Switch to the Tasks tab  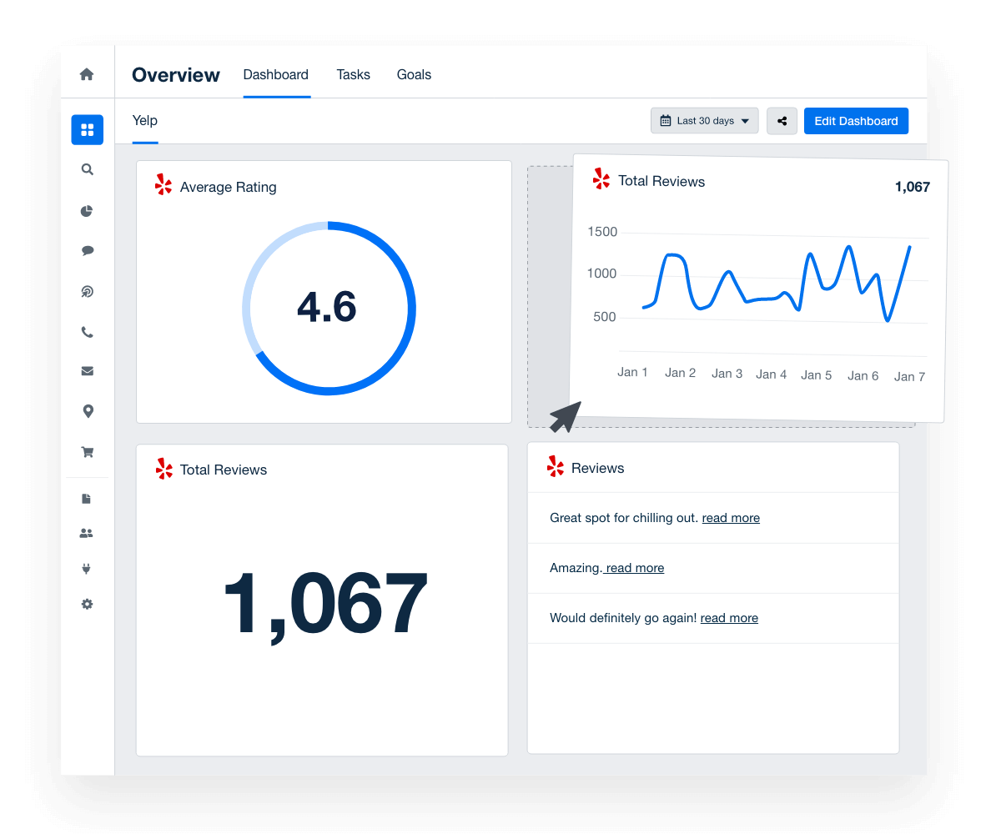pyautogui.click(x=353, y=75)
